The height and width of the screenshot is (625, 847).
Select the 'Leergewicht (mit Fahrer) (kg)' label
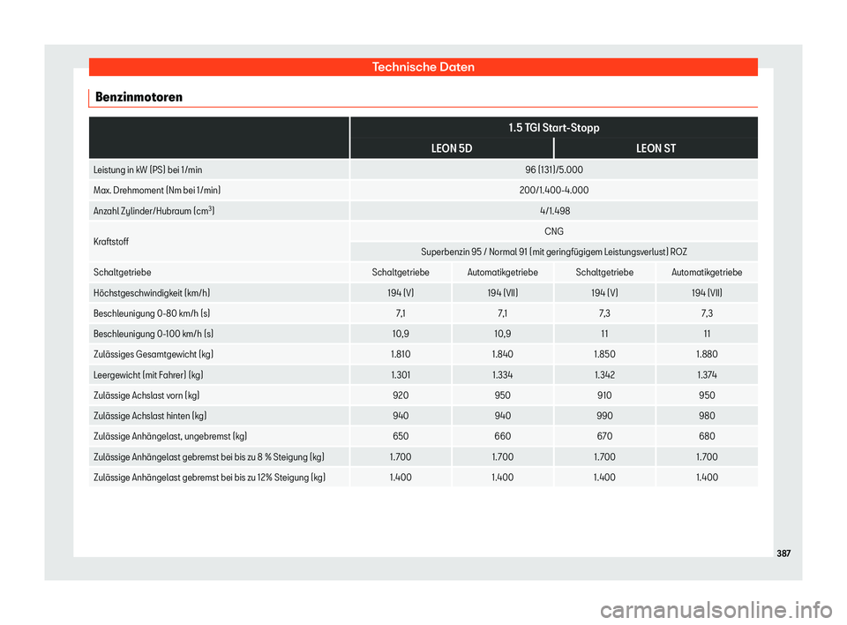click(x=148, y=375)
